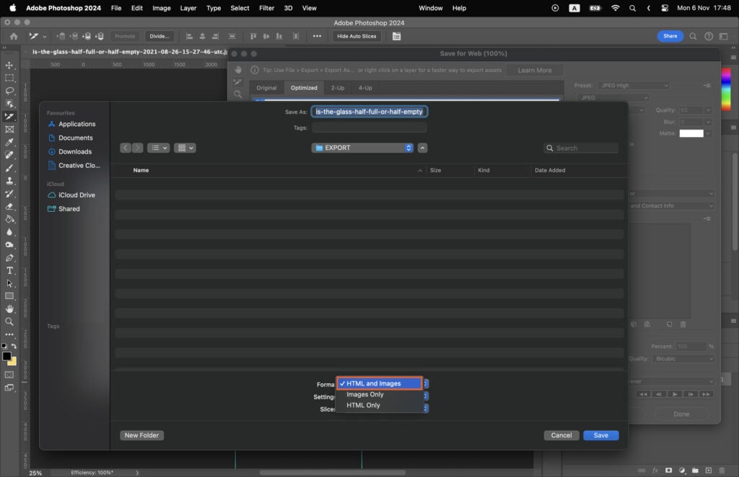Switch to the 2-Up tab
The height and width of the screenshot is (477, 739).
tap(338, 87)
